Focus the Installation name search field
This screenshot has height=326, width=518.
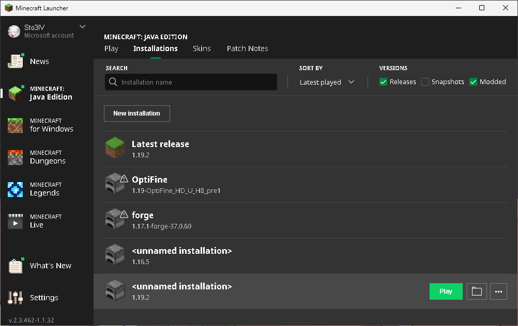pyautogui.click(x=191, y=82)
